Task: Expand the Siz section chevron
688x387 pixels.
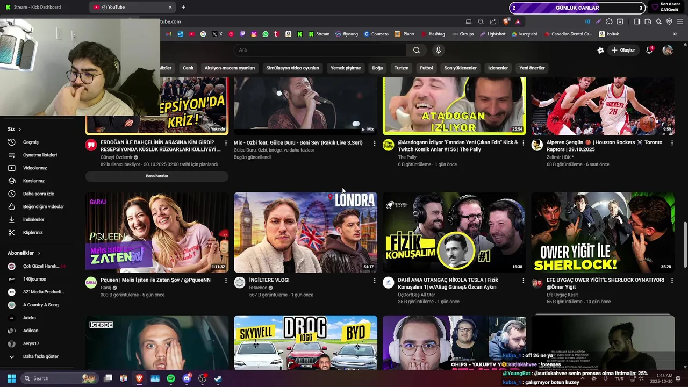Action: pos(20,129)
